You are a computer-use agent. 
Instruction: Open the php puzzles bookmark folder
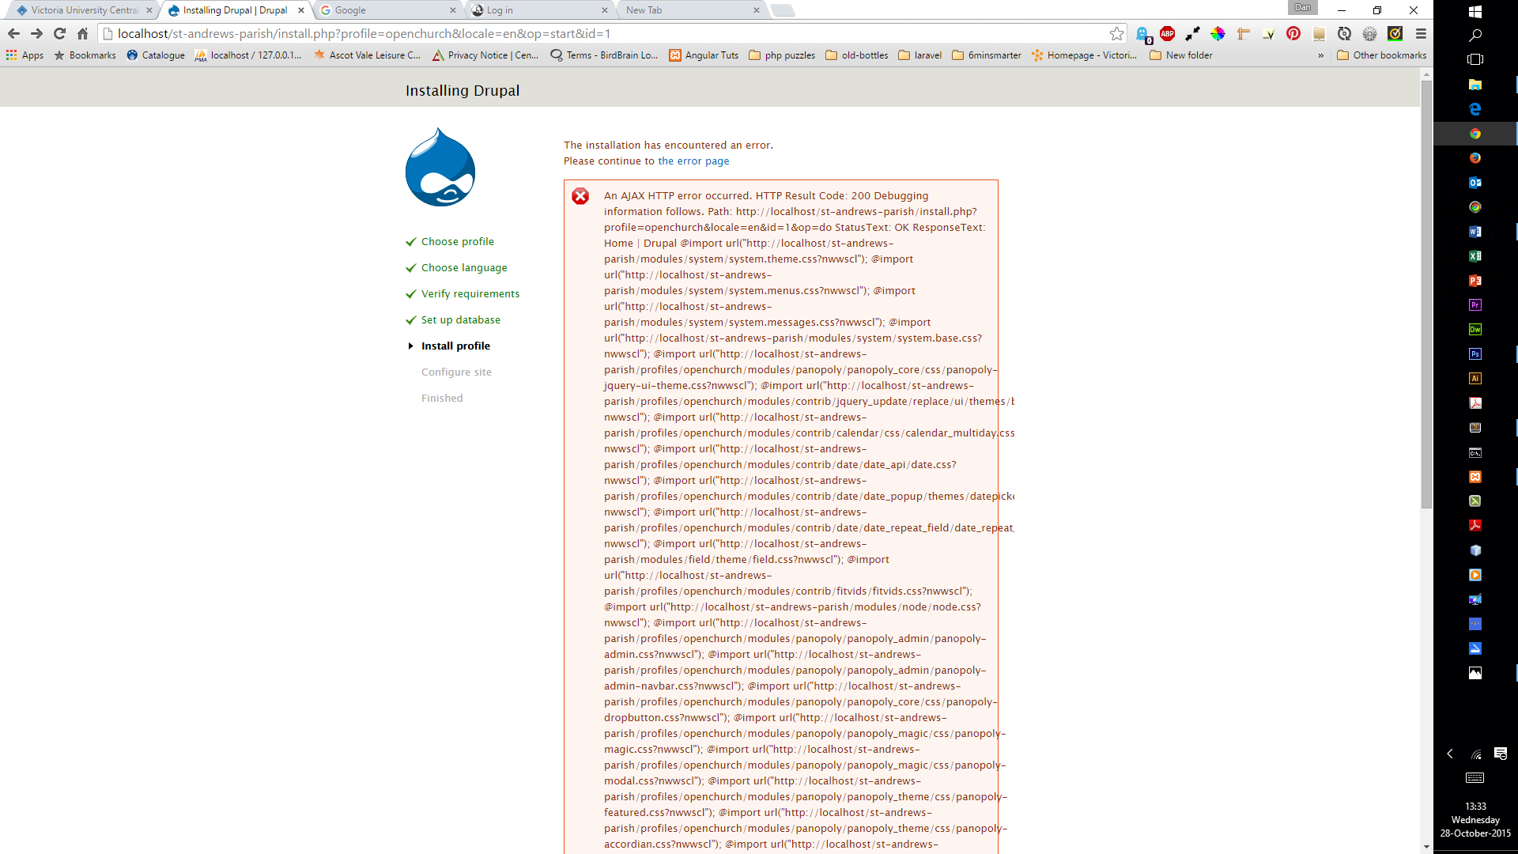pos(782,55)
